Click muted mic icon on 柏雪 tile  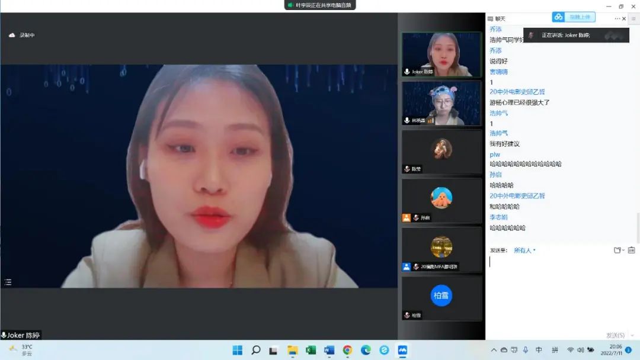(x=407, y=315)
